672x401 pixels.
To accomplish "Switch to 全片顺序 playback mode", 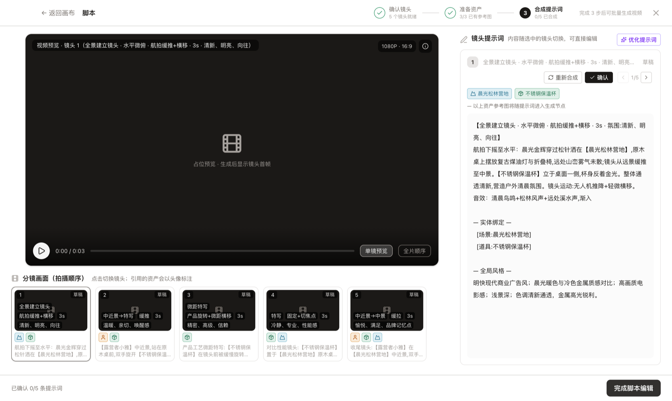I will [x=415, y=251].
